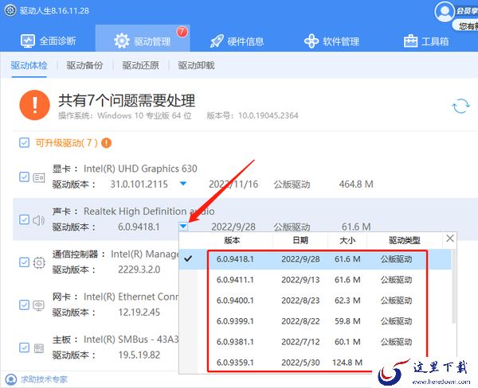Click the 464.8 M driver size value
478x388 pixels.
[356, 184]
